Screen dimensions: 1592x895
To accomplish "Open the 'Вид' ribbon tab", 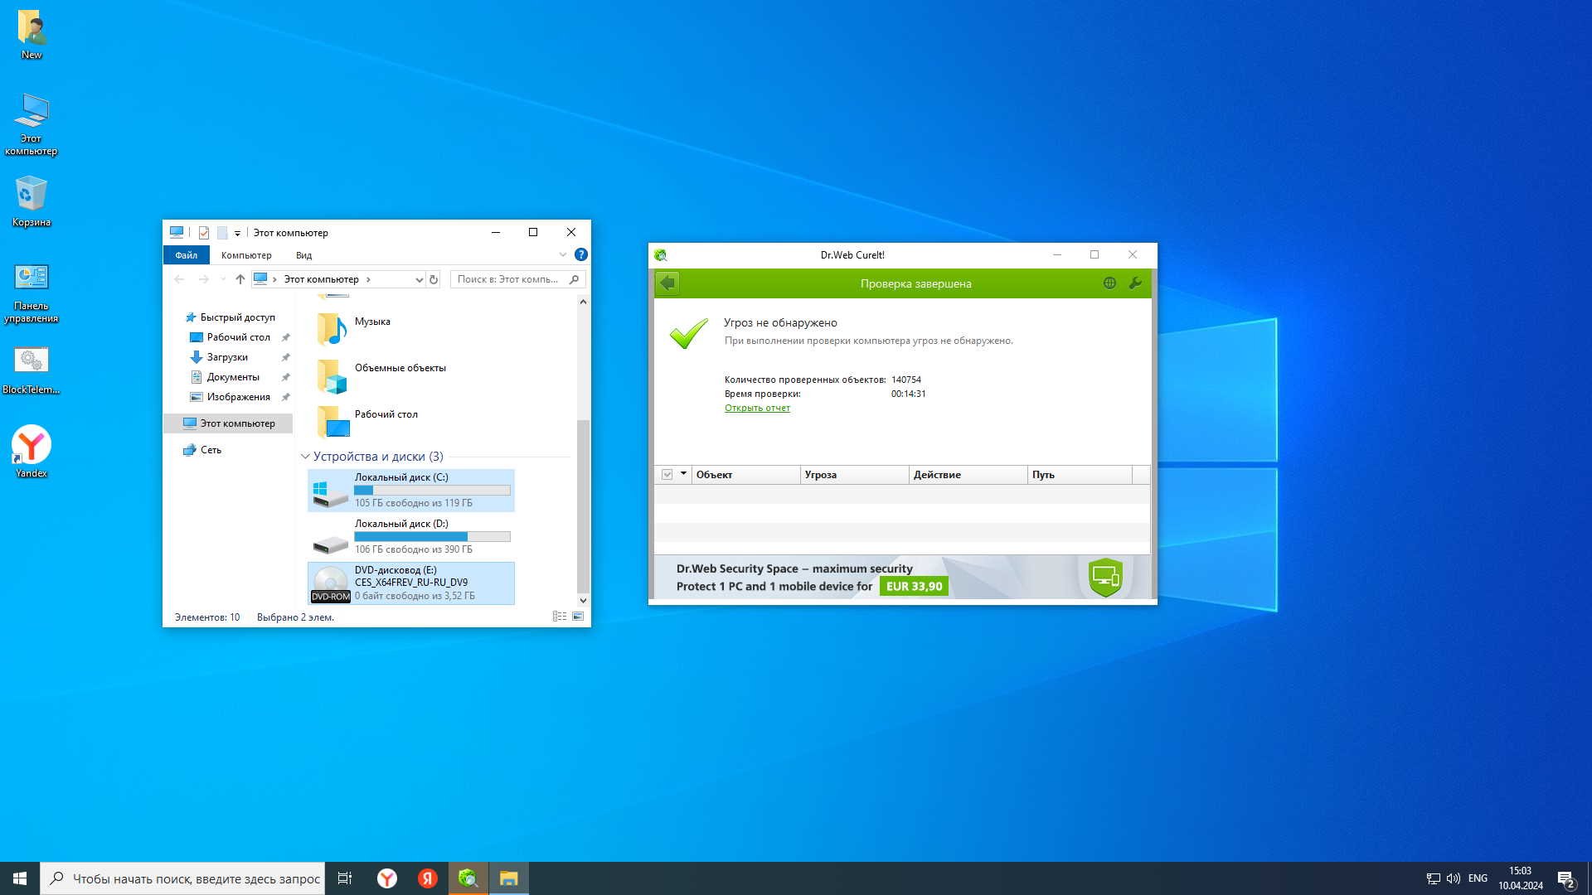I will coord(303,255).
